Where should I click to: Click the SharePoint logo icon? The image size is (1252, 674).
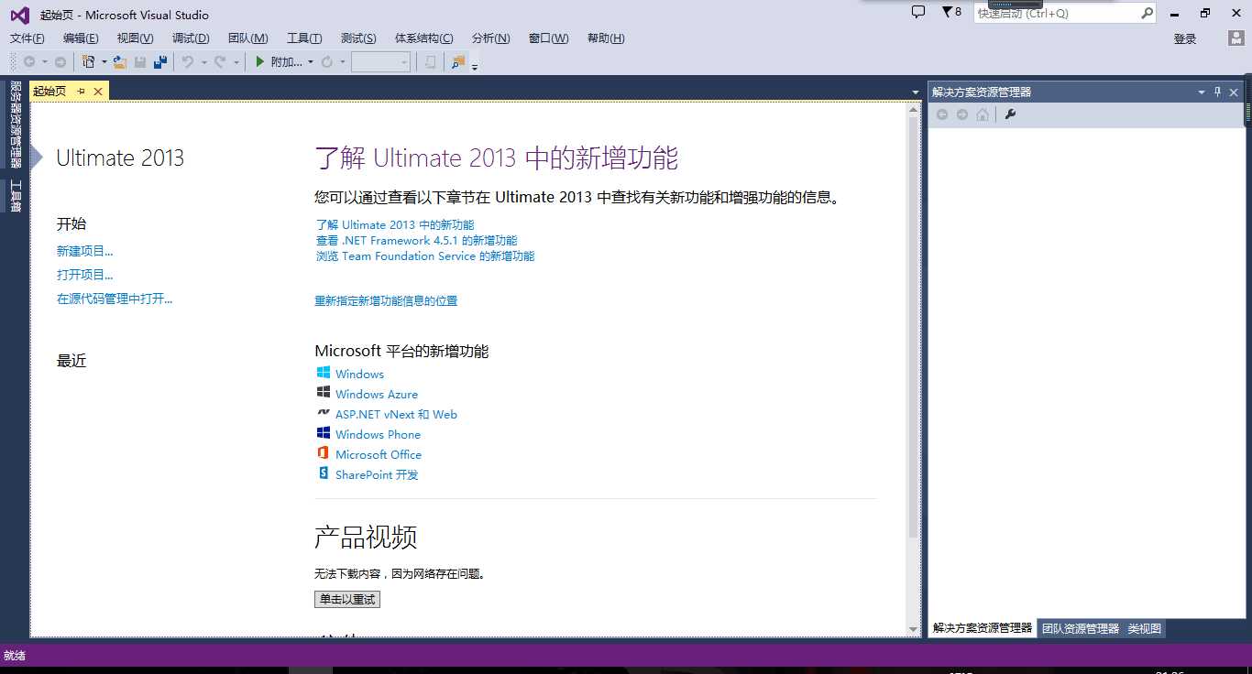click(x=324, y=473)
